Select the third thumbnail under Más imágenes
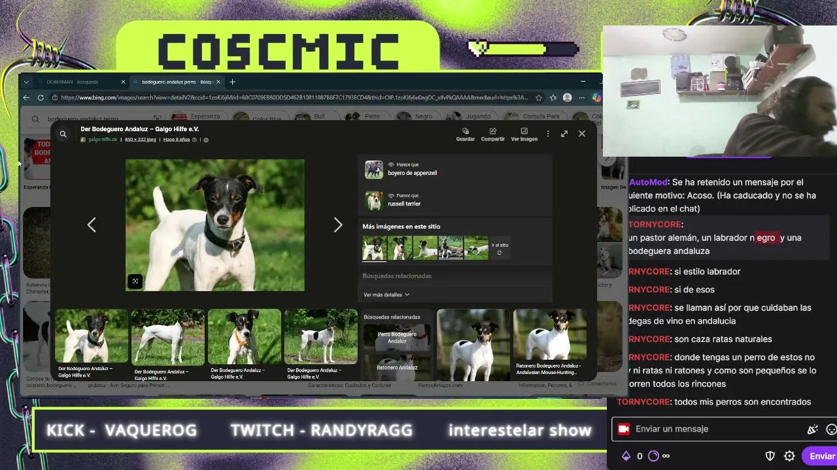This screenshot has height=470, width=837. (425, 248)
